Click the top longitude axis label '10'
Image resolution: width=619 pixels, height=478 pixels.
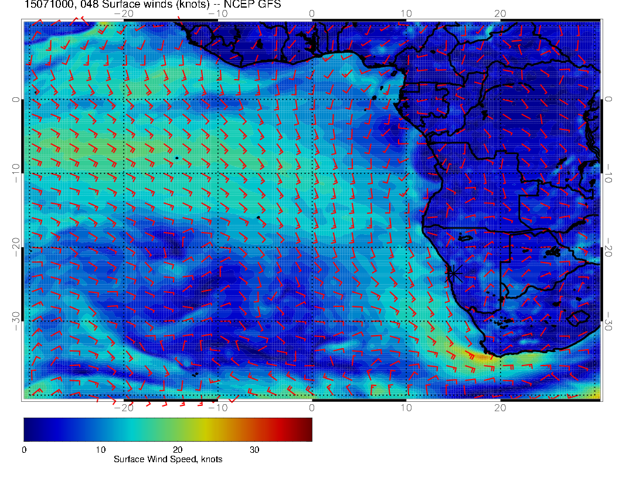point(406,14)
